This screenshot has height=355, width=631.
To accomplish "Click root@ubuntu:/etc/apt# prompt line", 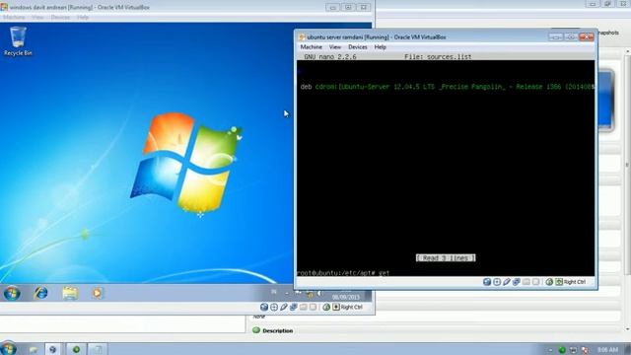I will (x=343, y=273).
